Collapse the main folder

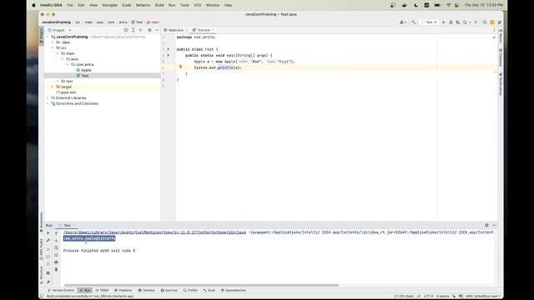coord(58,53)
